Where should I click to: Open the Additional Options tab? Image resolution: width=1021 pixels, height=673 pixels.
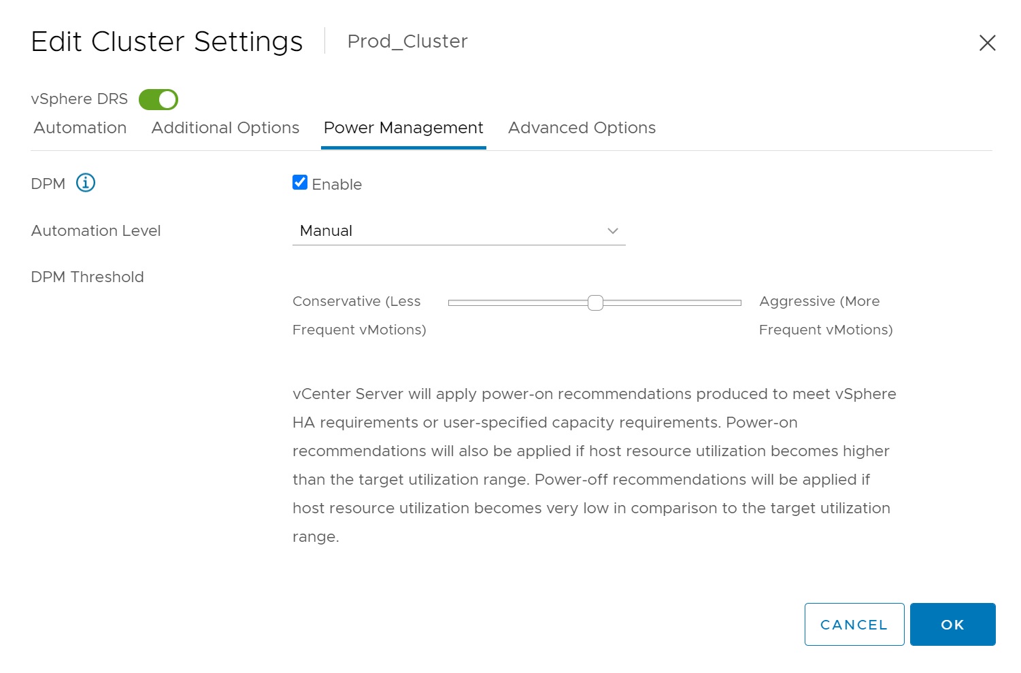click(225, 128)
